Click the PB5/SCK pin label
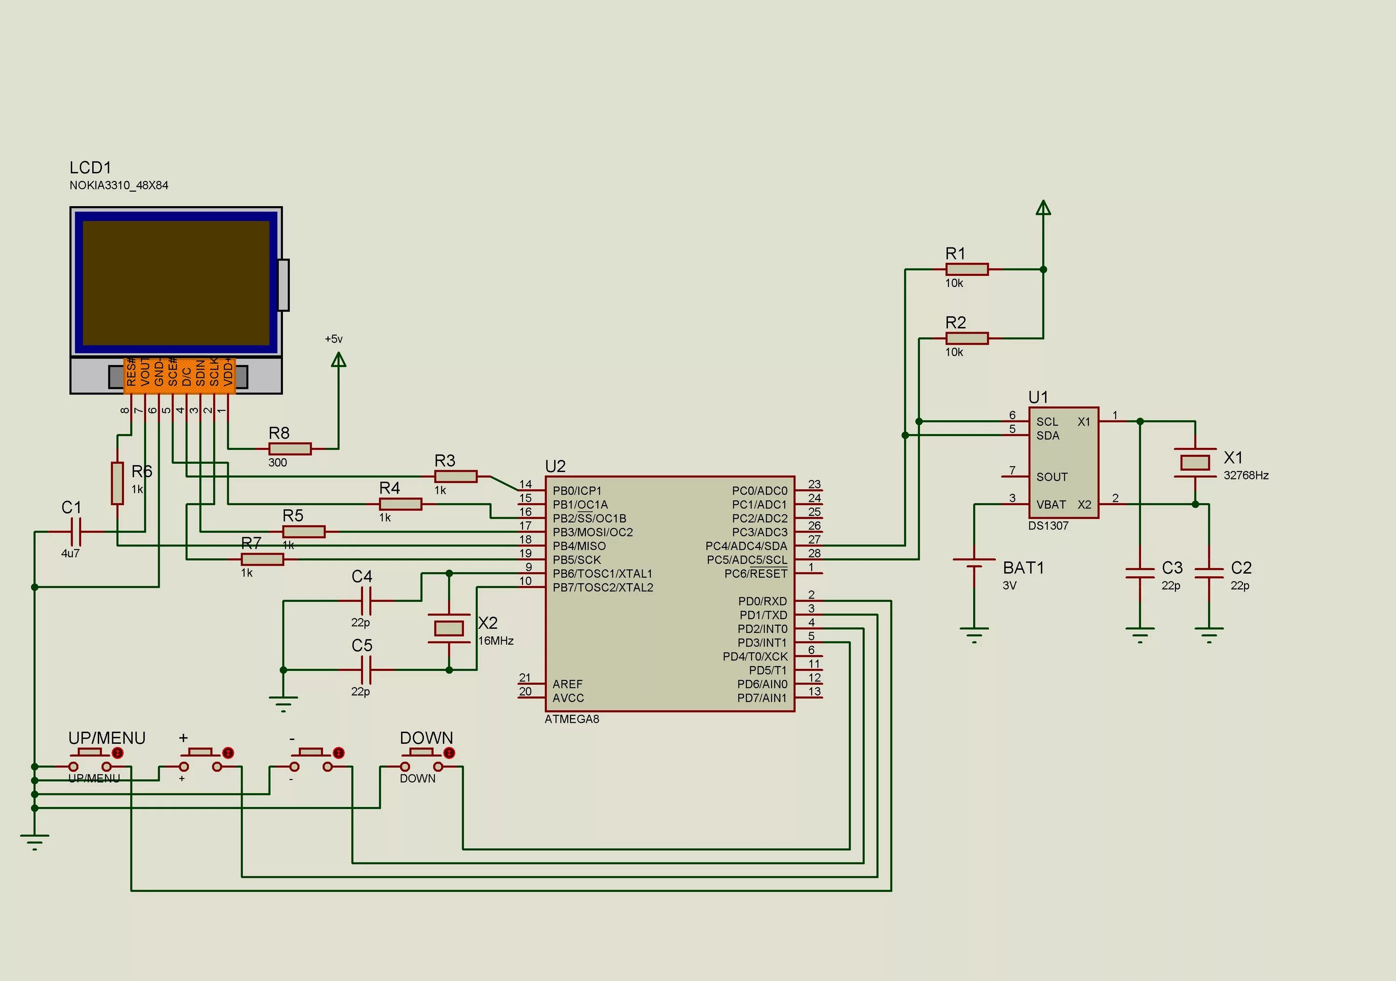 point(577,560)
